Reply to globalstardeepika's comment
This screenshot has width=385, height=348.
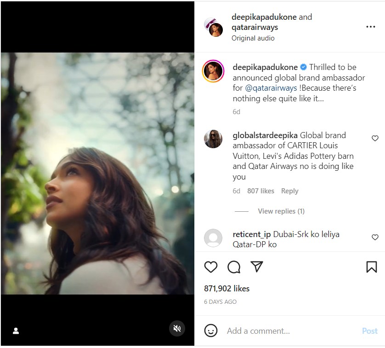click(x=289, y=191)
